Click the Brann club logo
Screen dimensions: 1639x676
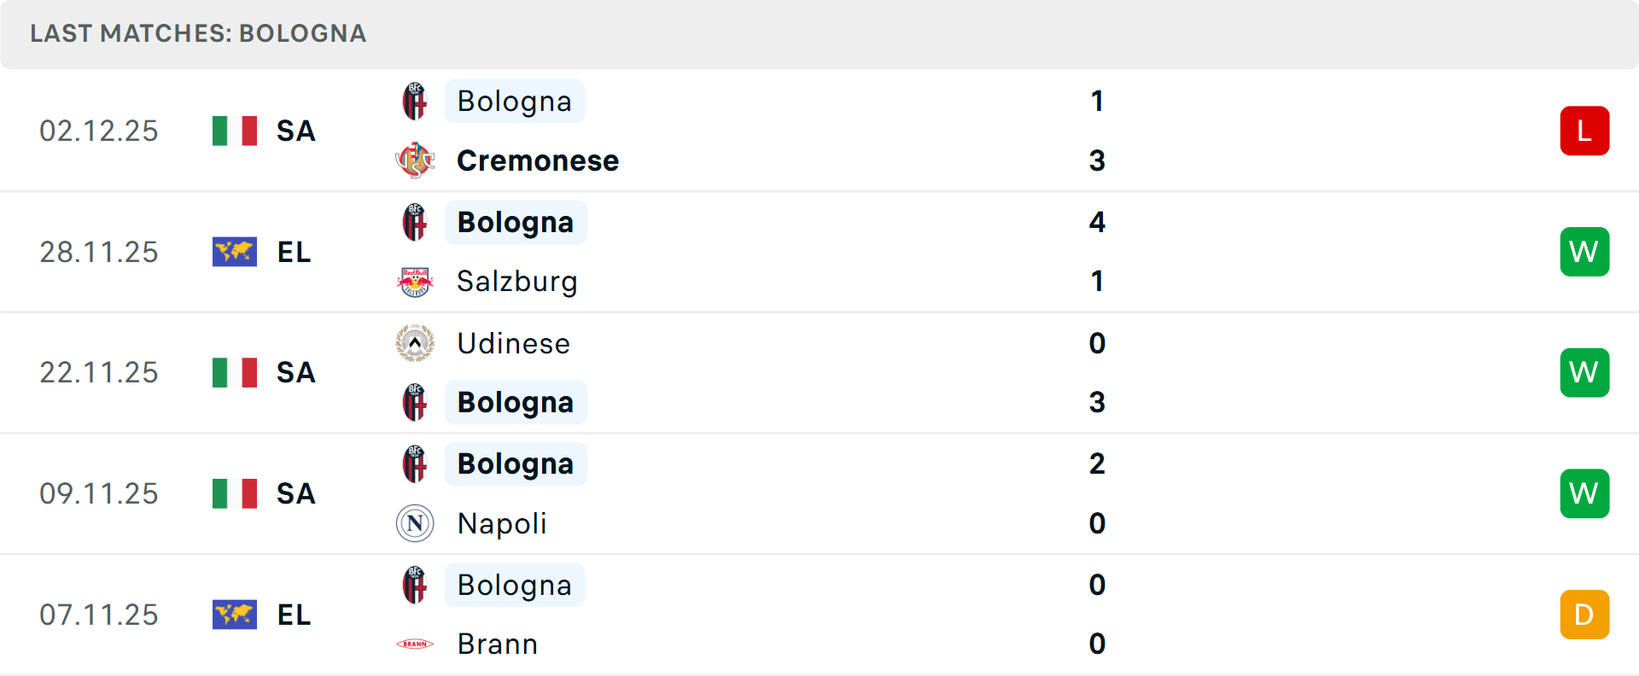[415, 644]
